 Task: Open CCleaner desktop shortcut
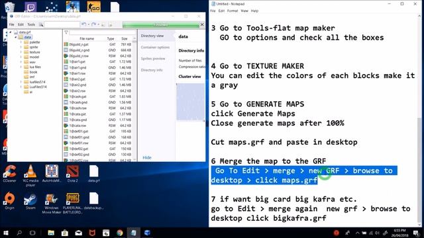pyautogui.click(x=9, y=174)
